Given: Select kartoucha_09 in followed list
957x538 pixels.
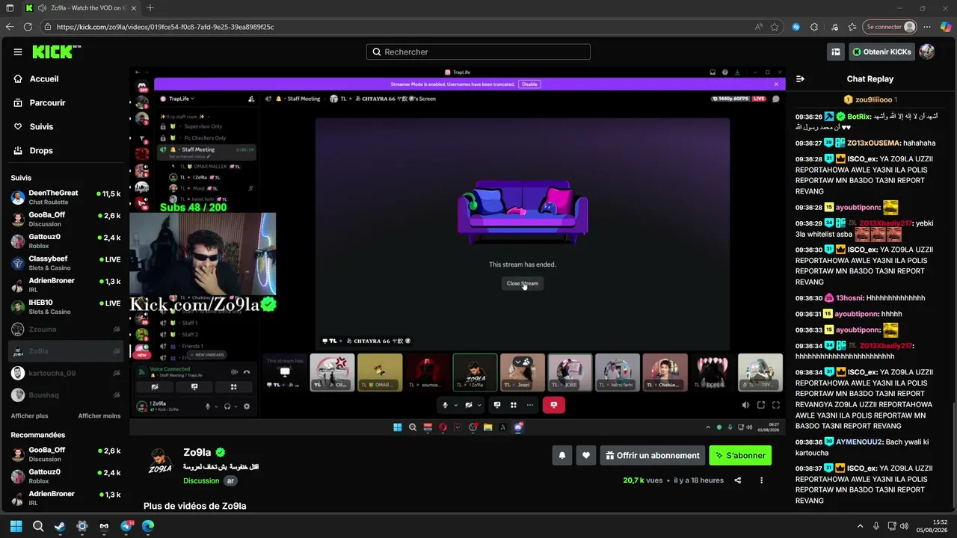Looking at the screenshot, I should (66, 373).
